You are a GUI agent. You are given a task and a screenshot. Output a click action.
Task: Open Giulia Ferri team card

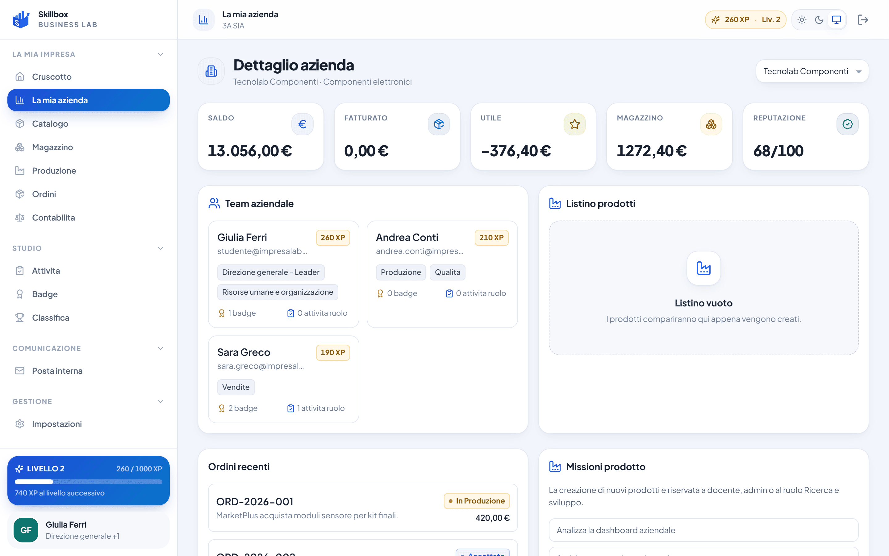284,274
